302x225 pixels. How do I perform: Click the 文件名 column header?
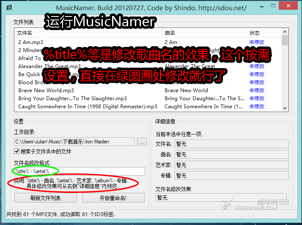click(88, 33)
